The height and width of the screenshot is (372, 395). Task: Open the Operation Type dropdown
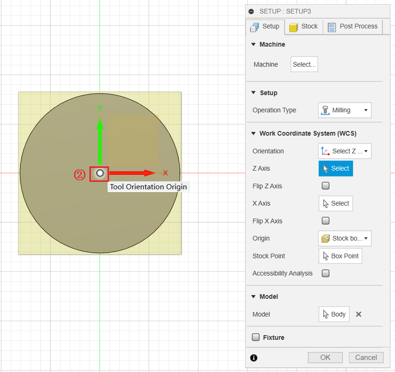point(365,110)
